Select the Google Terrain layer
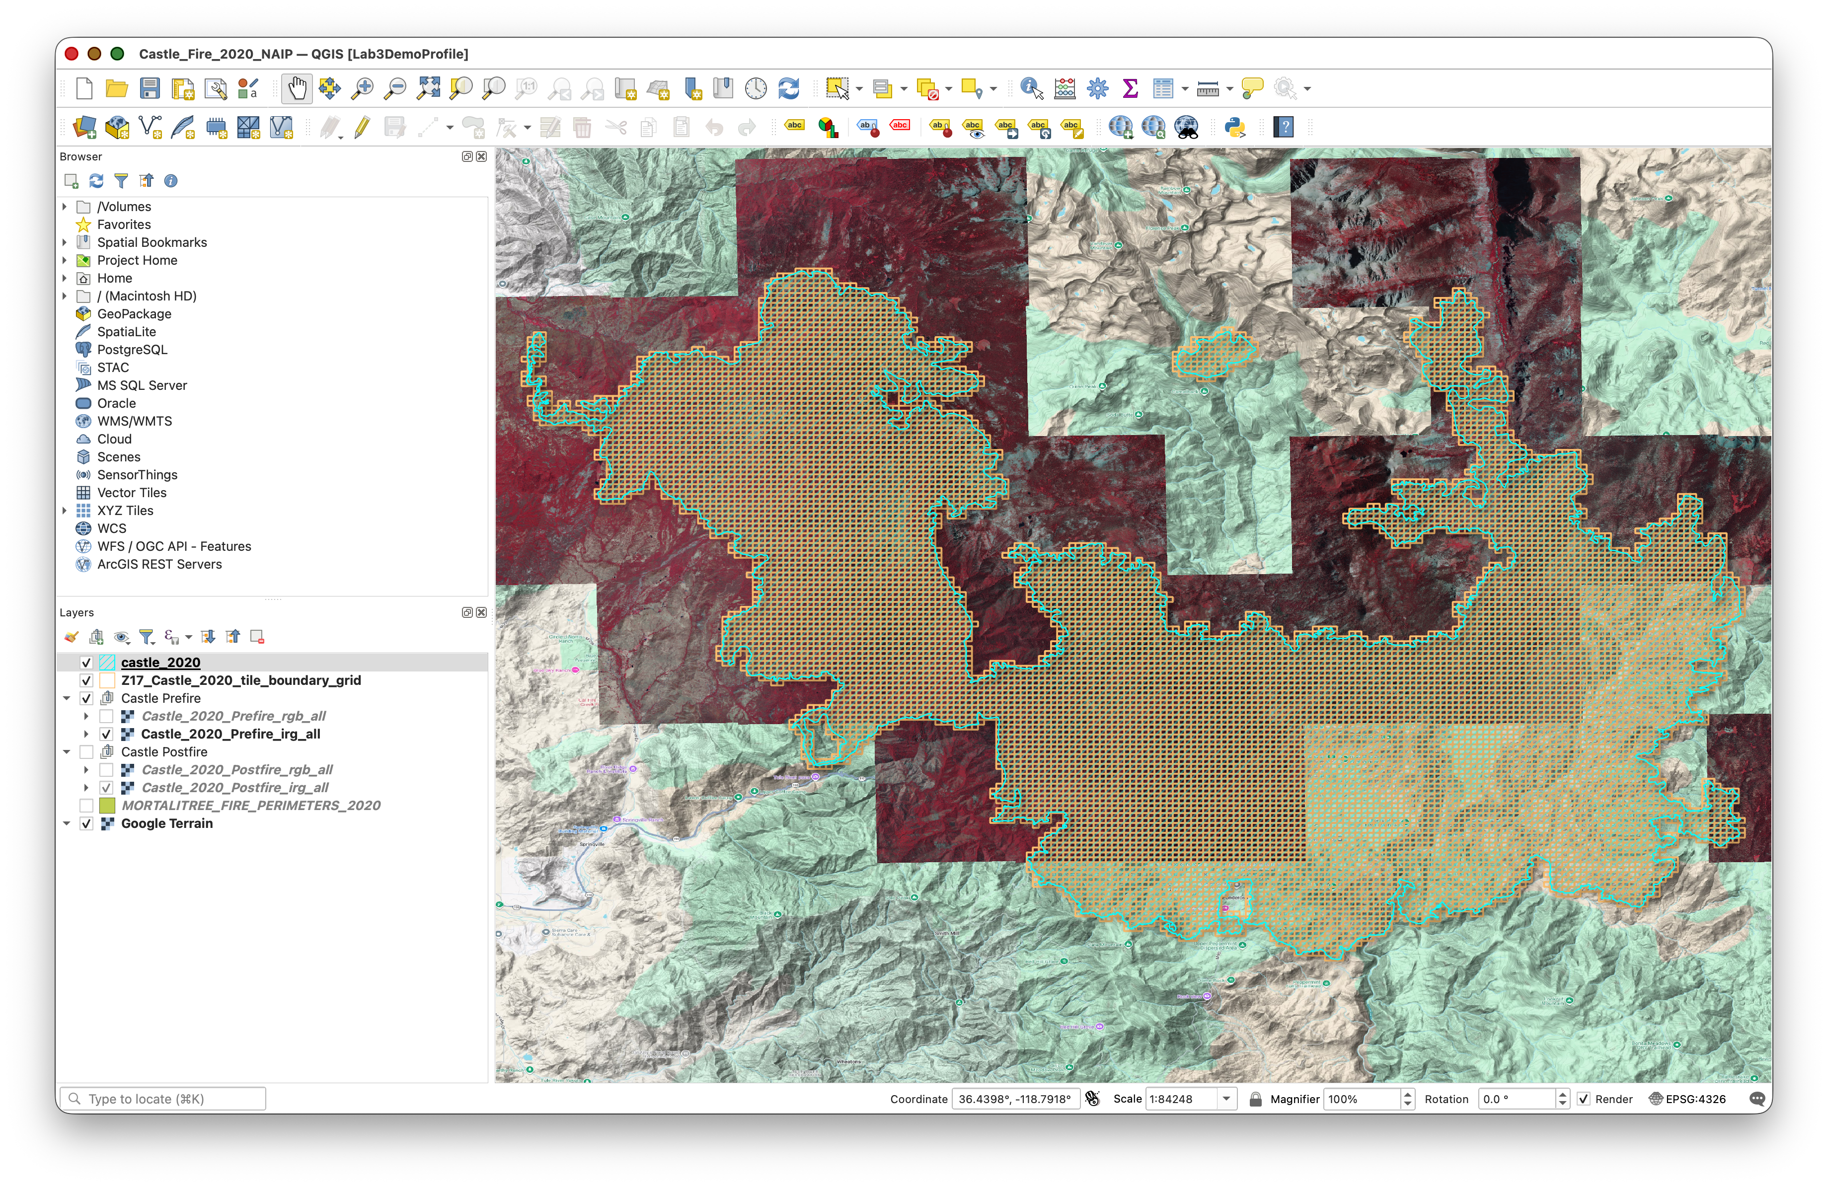This screenshot has height=1187, width=1828. coord(167,823)
